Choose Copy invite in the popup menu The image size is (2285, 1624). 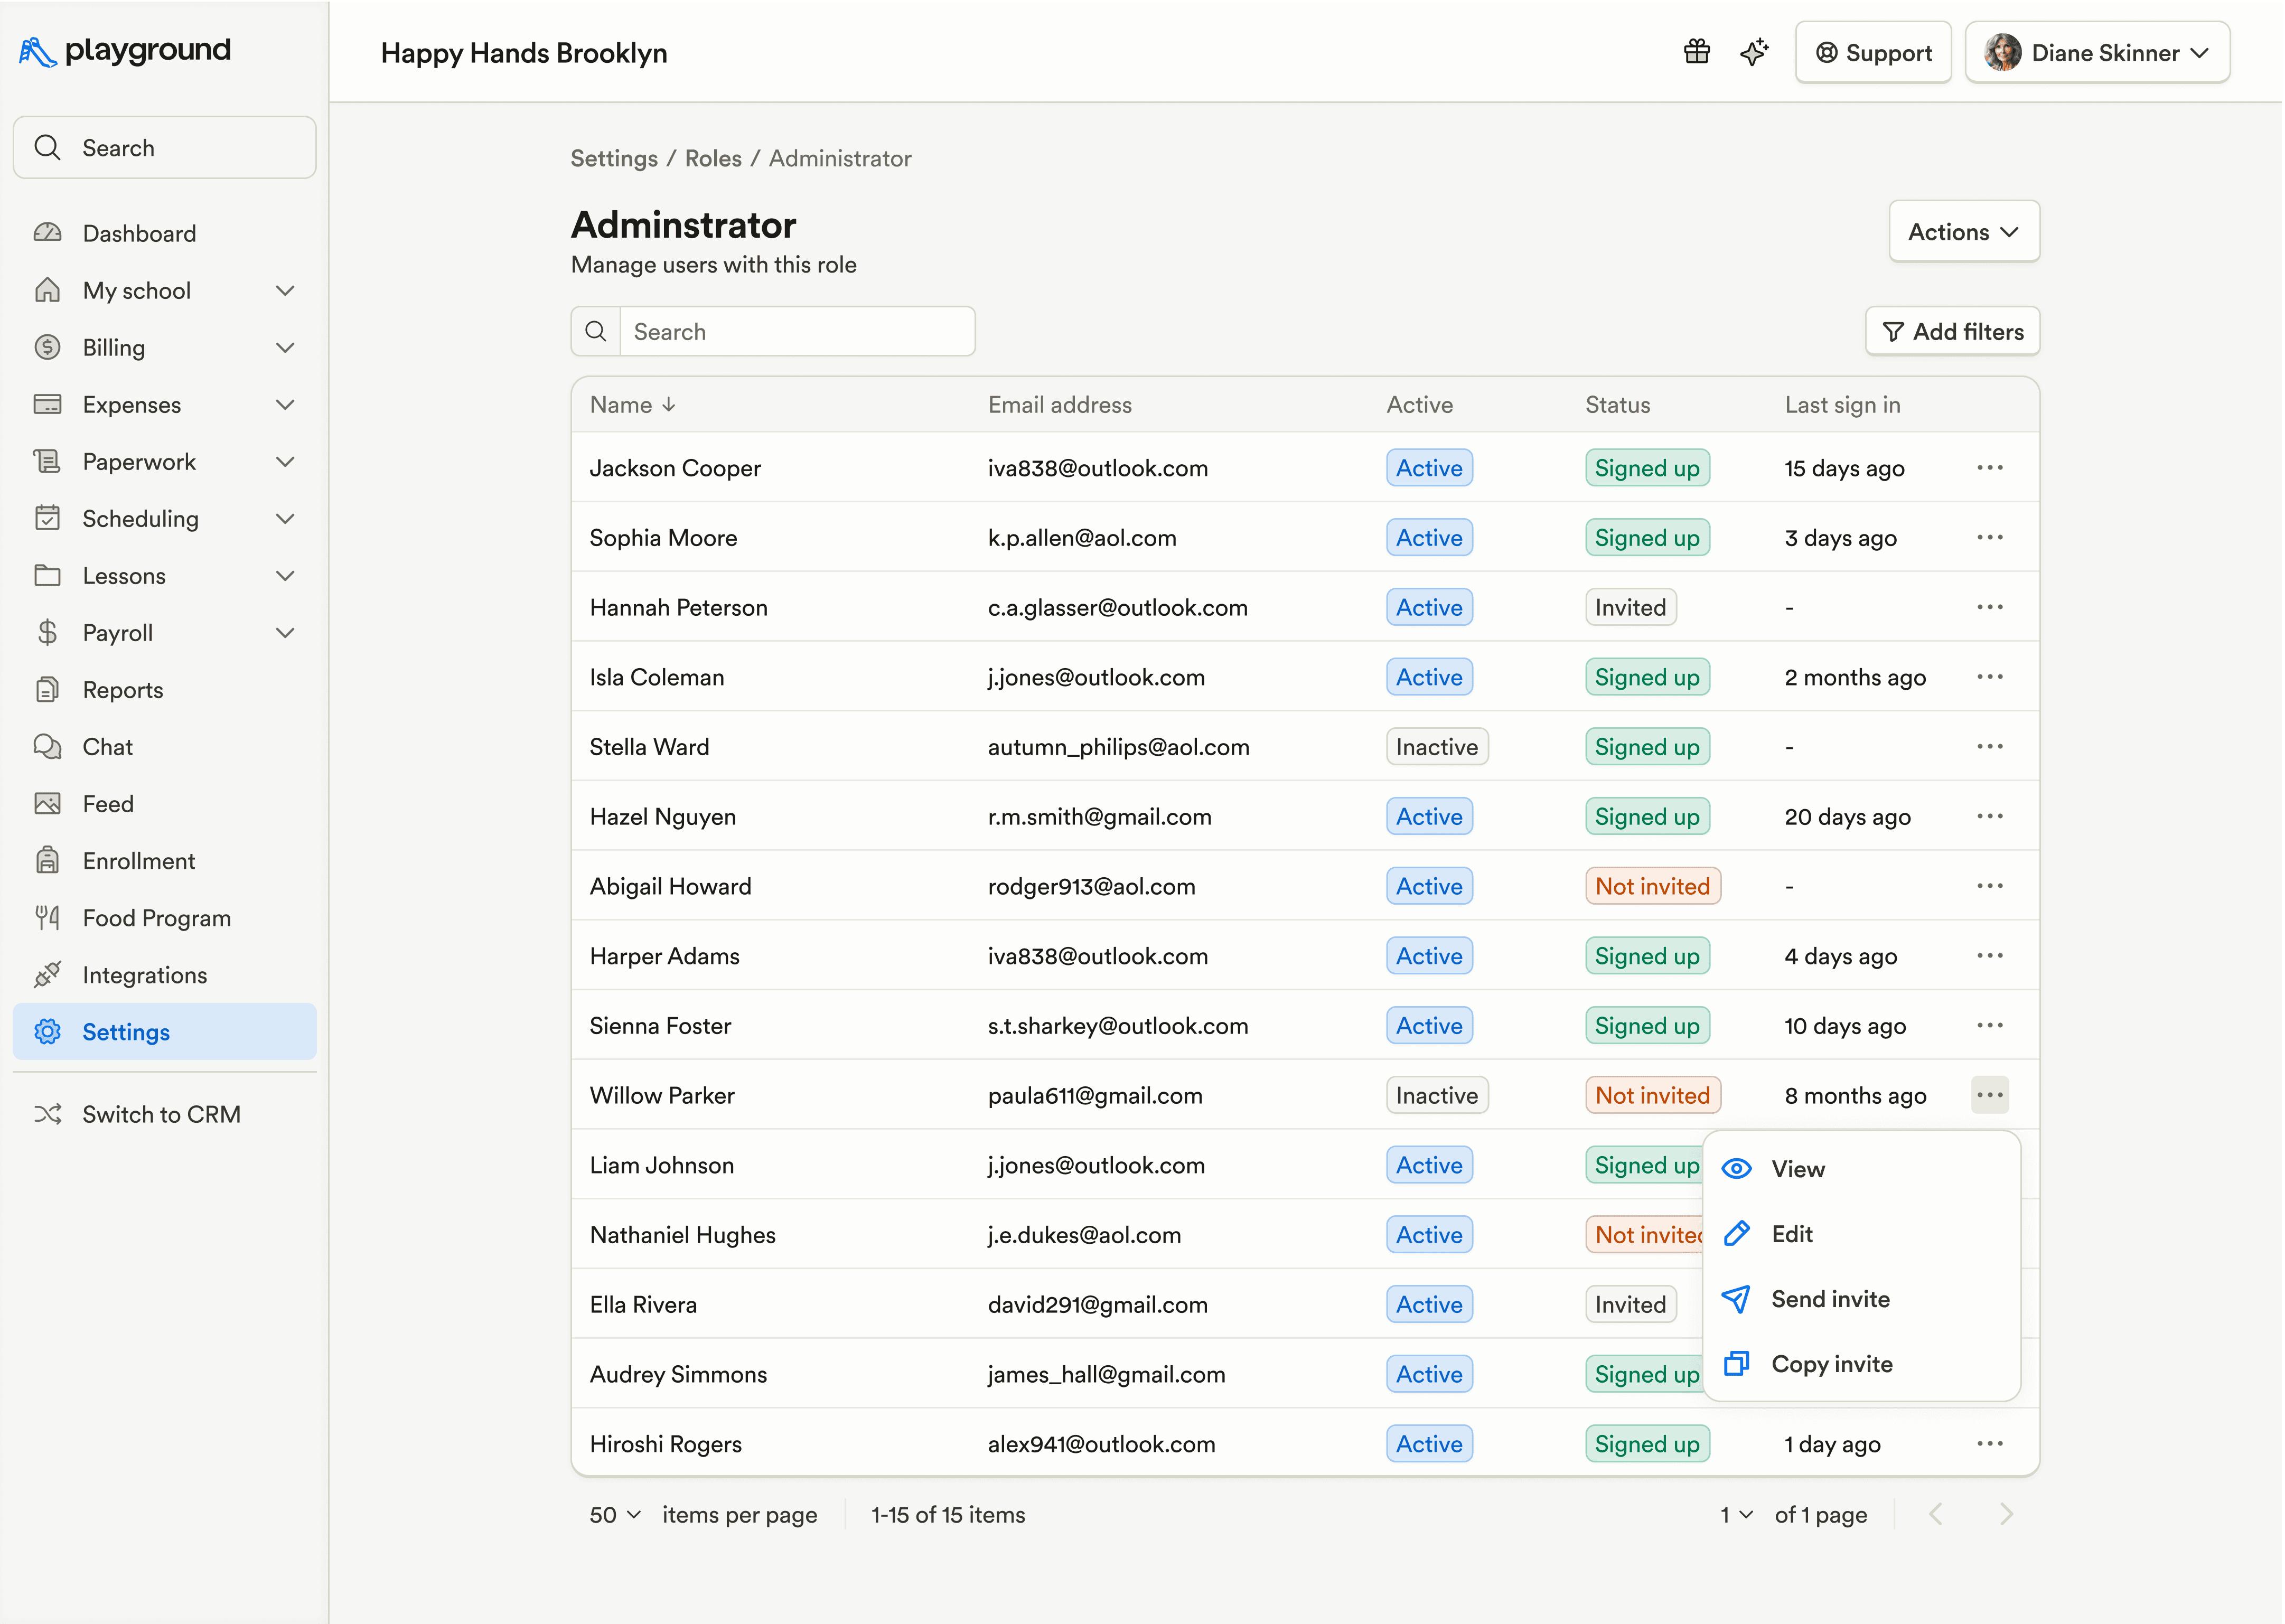1831,1364
